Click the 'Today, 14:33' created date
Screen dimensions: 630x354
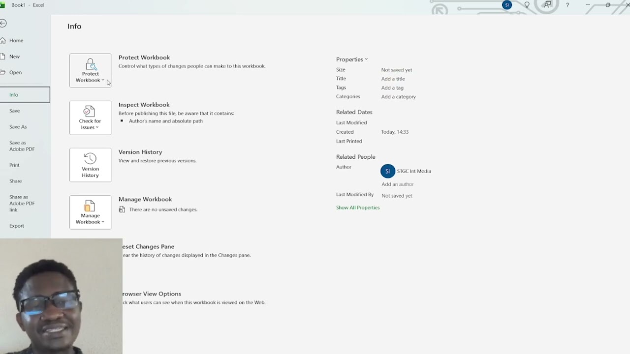click(395, 132)
